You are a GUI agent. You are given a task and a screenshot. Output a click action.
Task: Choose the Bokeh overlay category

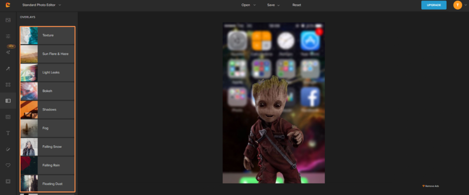click(x=47, y=91)
